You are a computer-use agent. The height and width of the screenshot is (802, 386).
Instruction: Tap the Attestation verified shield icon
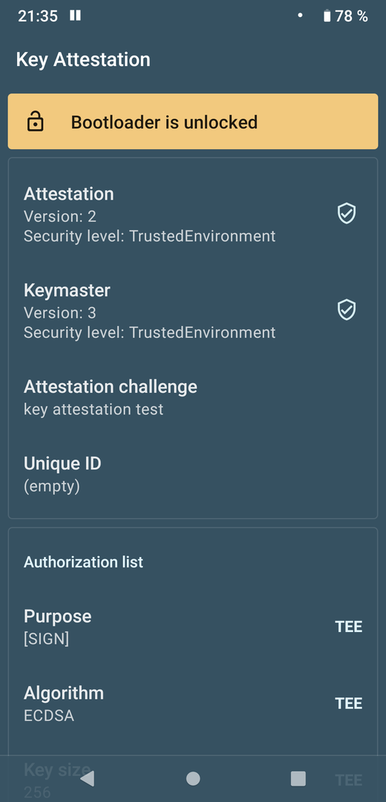tap(347, 213)
